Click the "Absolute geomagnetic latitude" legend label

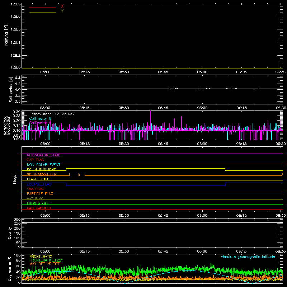(x=248, y=257)
